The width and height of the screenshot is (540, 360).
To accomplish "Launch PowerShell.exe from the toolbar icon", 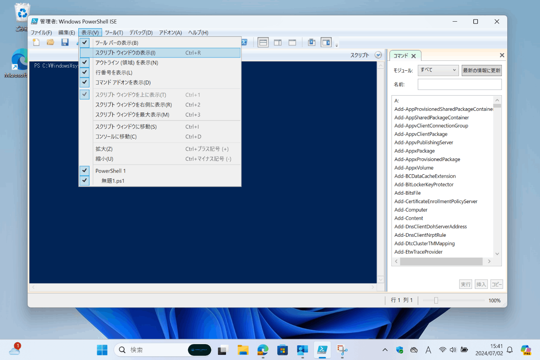I will 311,42.
